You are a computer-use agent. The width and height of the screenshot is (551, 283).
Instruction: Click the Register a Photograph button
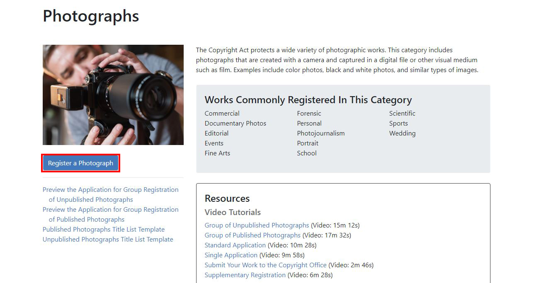click(80, 163)
